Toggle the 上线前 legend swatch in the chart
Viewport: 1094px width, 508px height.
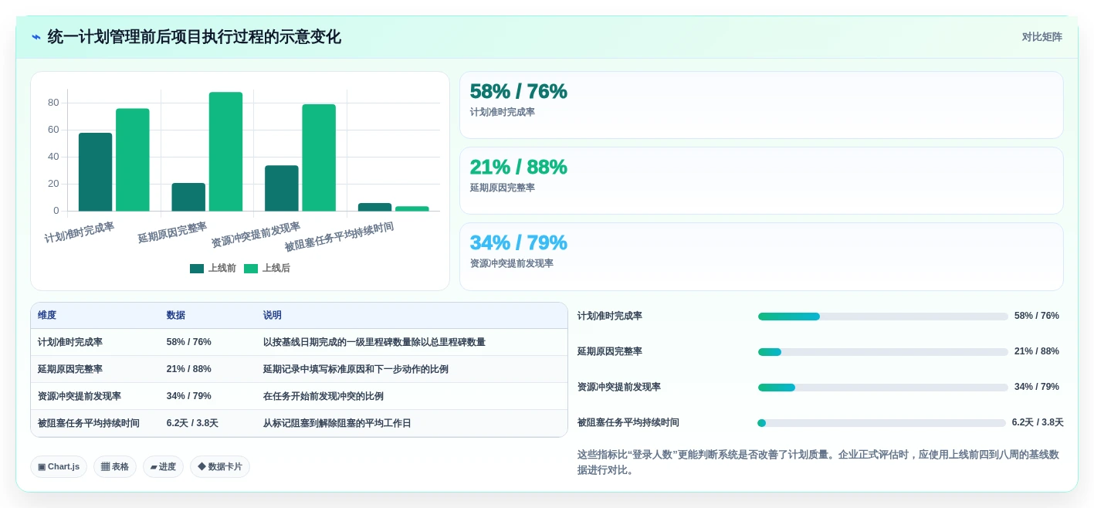[197, 269]
